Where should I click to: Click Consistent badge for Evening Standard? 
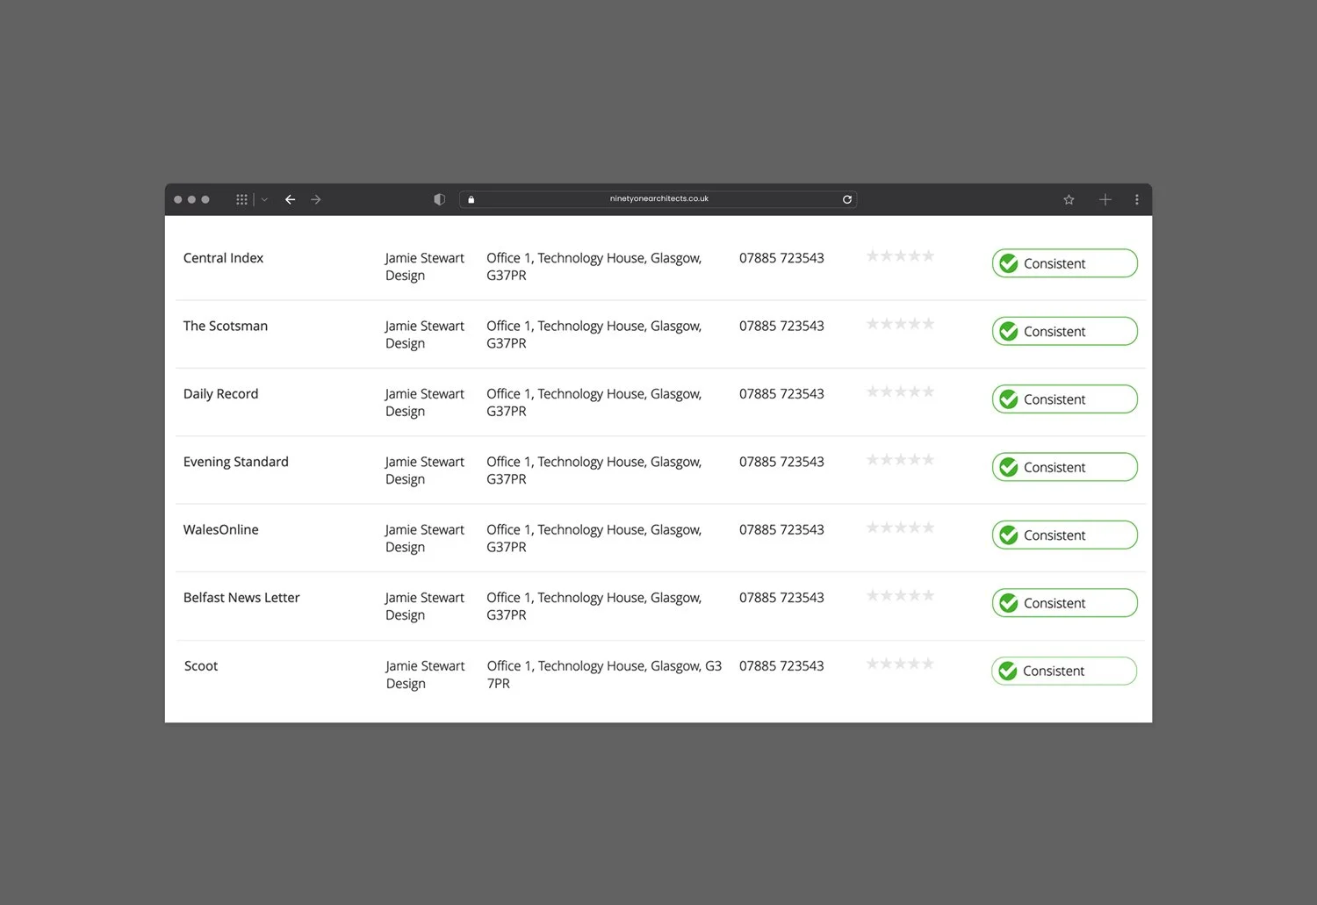click(1065, 467)
